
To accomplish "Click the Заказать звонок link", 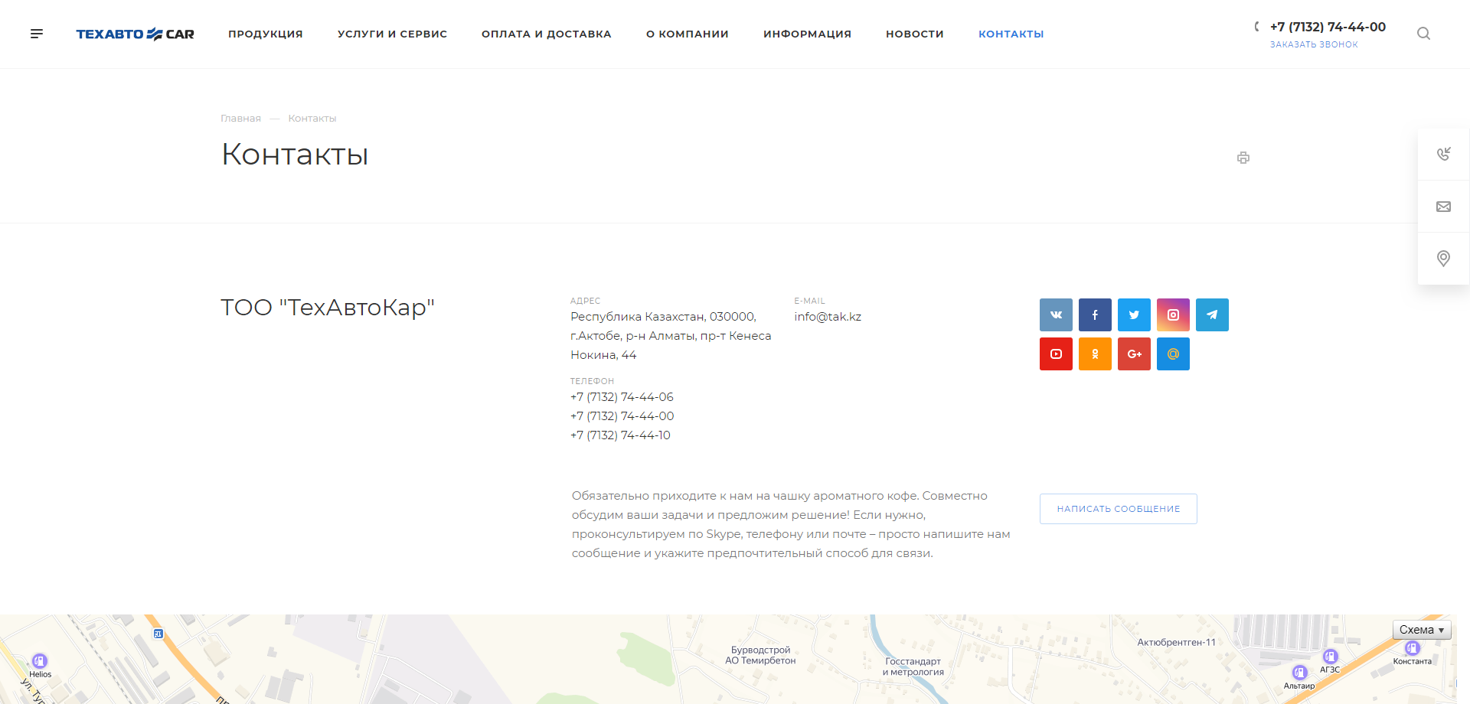I will point(1314,44).
